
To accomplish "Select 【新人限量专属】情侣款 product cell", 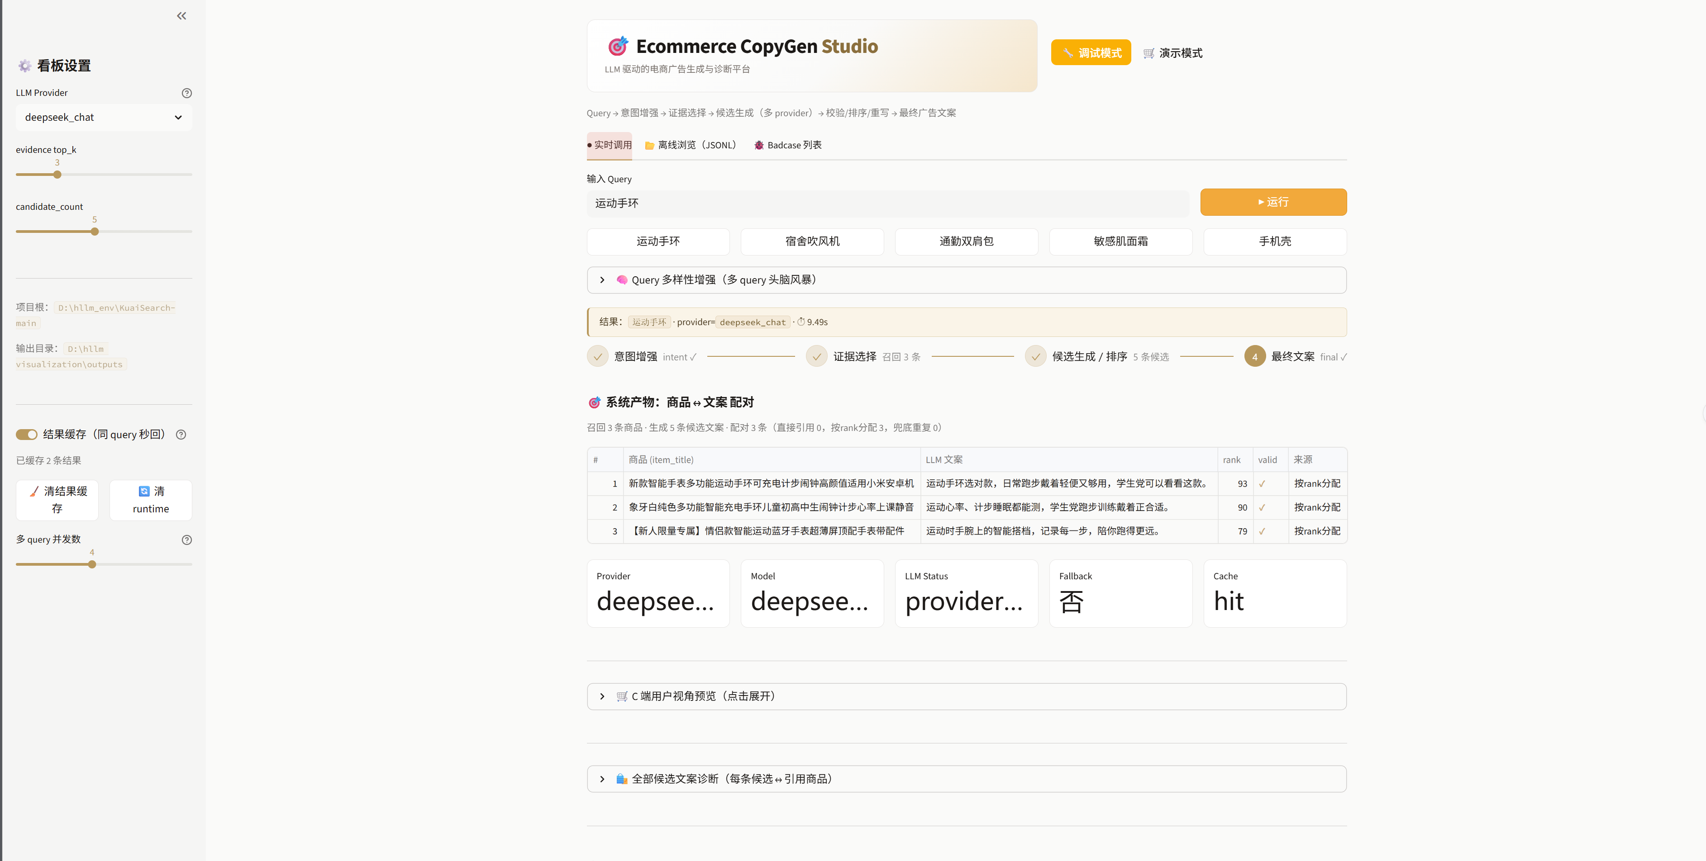I will tap(772, 531).
